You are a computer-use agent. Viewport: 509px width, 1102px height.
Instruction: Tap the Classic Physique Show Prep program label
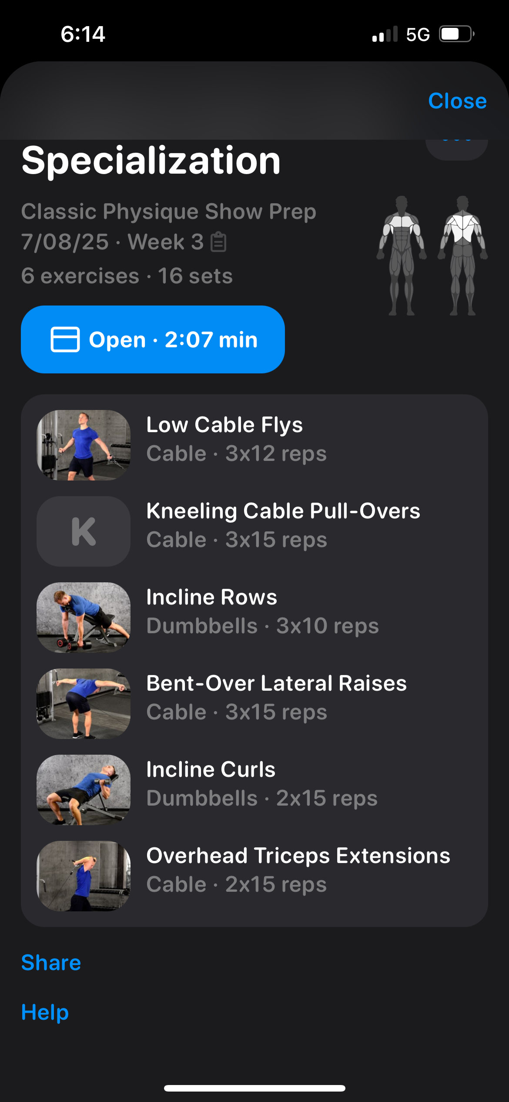(169, 212)
